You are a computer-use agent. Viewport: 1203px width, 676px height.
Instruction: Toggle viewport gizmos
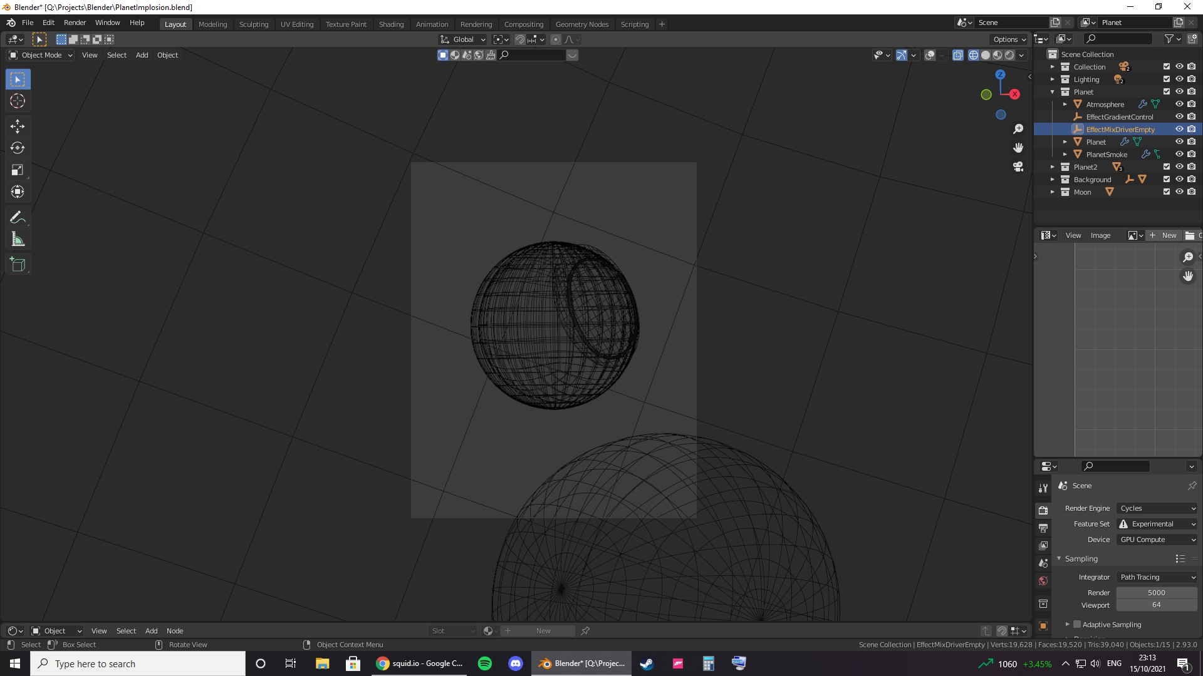pos(901,55)
